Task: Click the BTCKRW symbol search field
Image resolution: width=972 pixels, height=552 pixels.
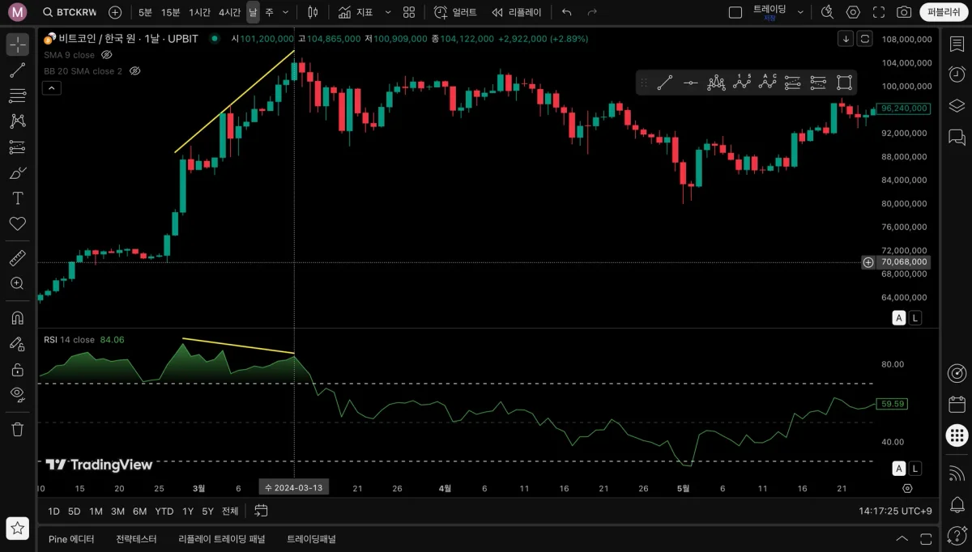Action: pyautogui.click(x=70, y=12)
